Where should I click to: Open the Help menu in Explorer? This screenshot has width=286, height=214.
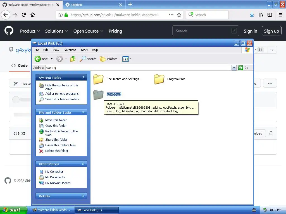click(x=95, y=50)
